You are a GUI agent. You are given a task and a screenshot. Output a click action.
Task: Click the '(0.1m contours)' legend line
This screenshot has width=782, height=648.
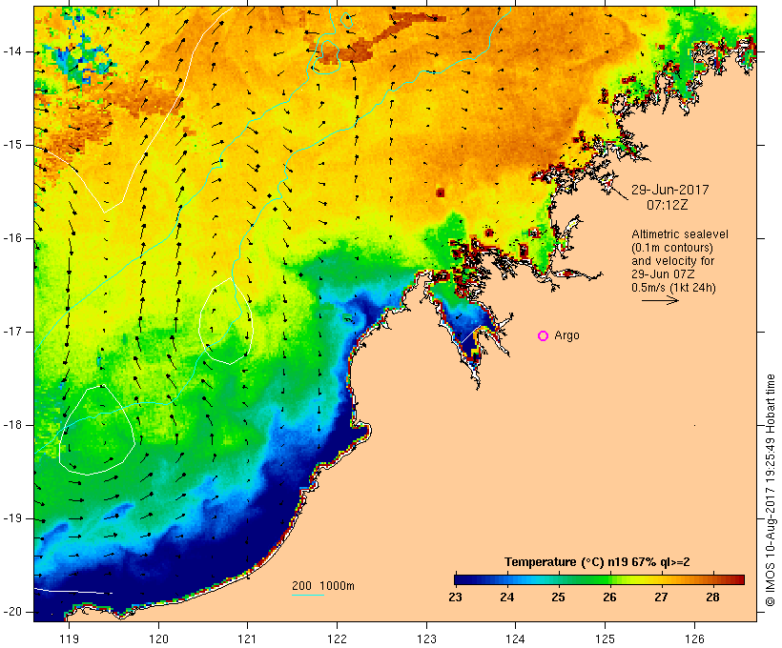point(672,248)
